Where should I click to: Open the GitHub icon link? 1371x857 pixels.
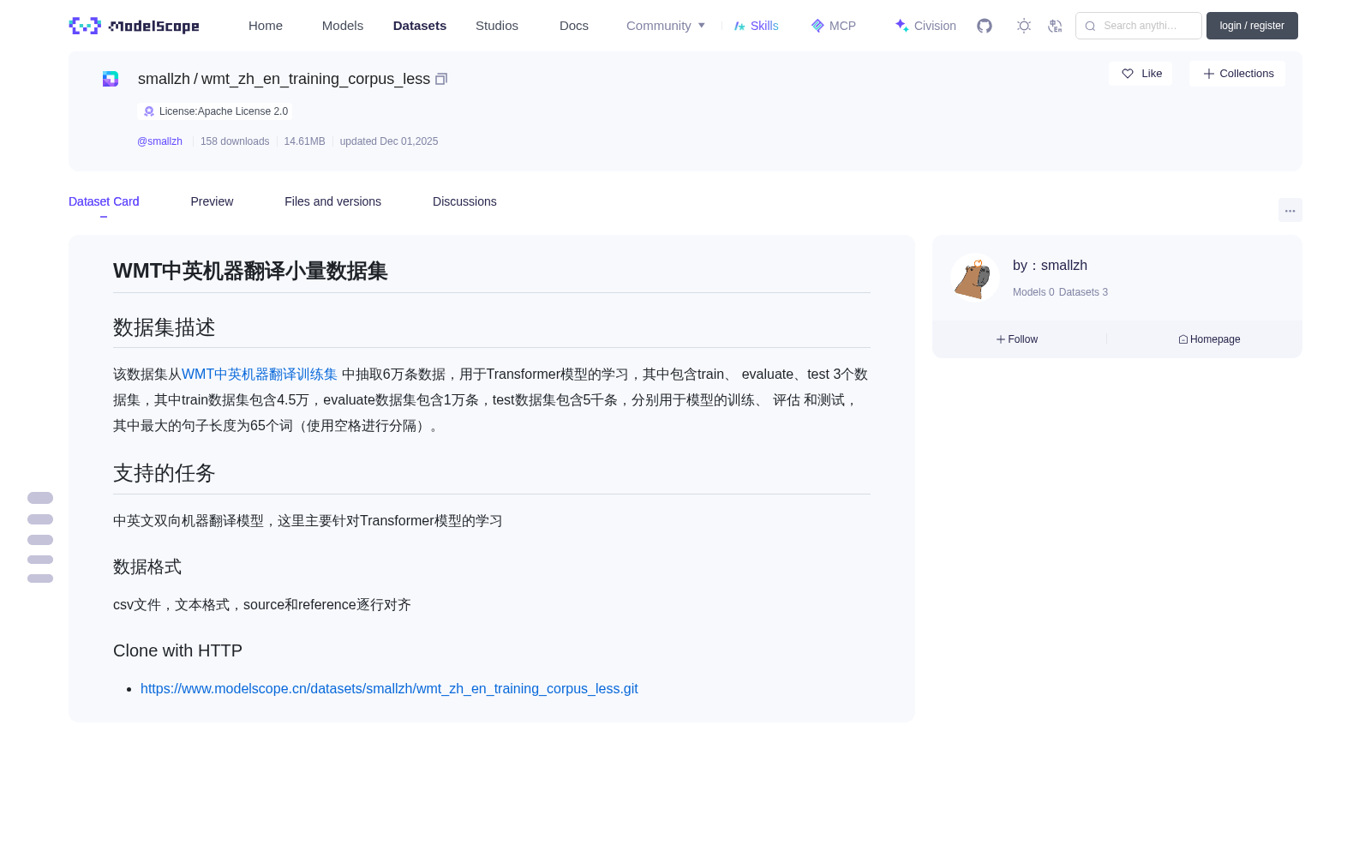click(x=985, y=26)
